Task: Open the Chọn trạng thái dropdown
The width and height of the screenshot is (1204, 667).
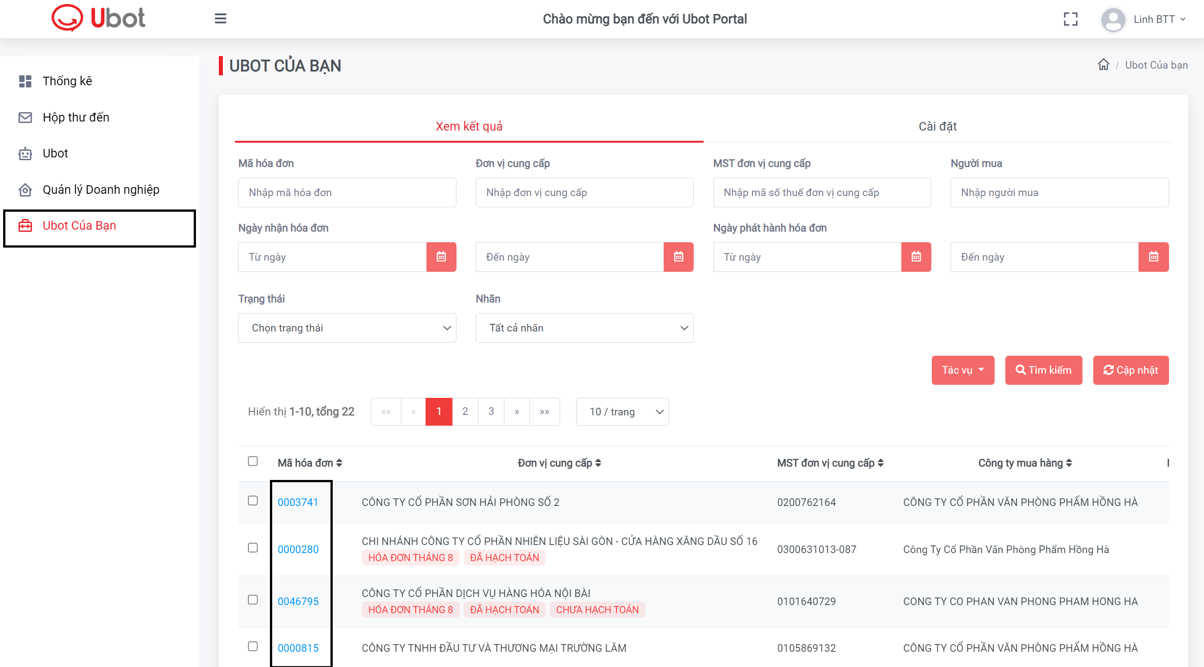Action: (347, 327)
